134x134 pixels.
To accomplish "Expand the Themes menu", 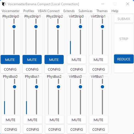I will tap(102, 11).
